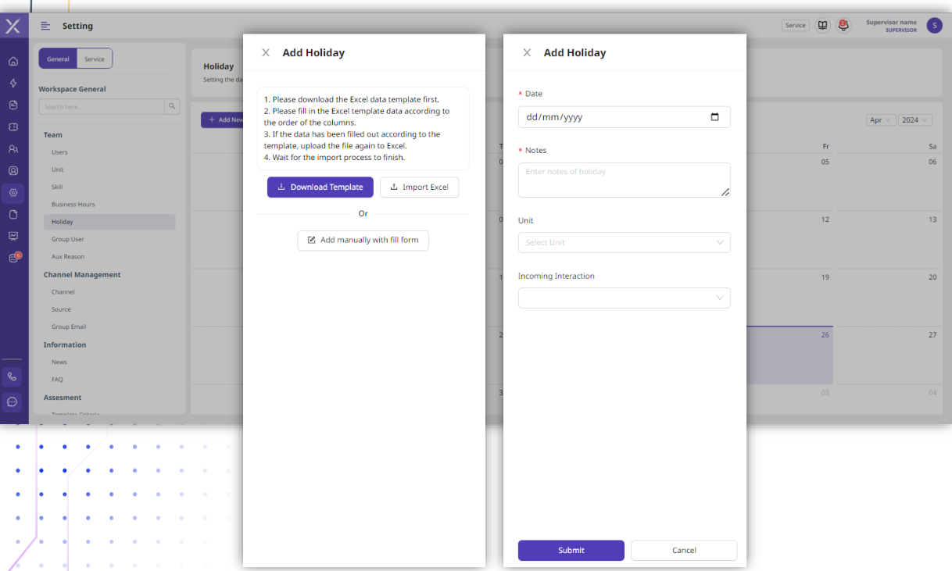Open the book icon in top bar
This screenshot has height=571, width=952.
click(822, 26)
